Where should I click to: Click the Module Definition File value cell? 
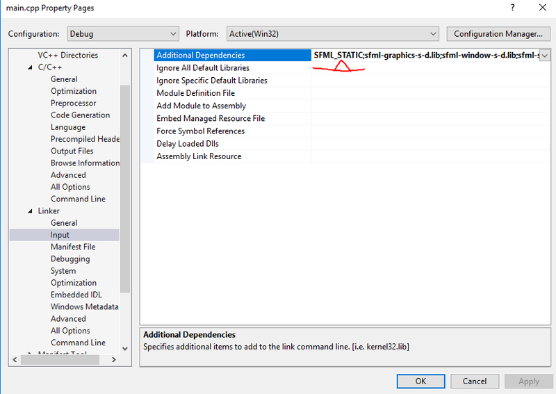pos(431,93)
